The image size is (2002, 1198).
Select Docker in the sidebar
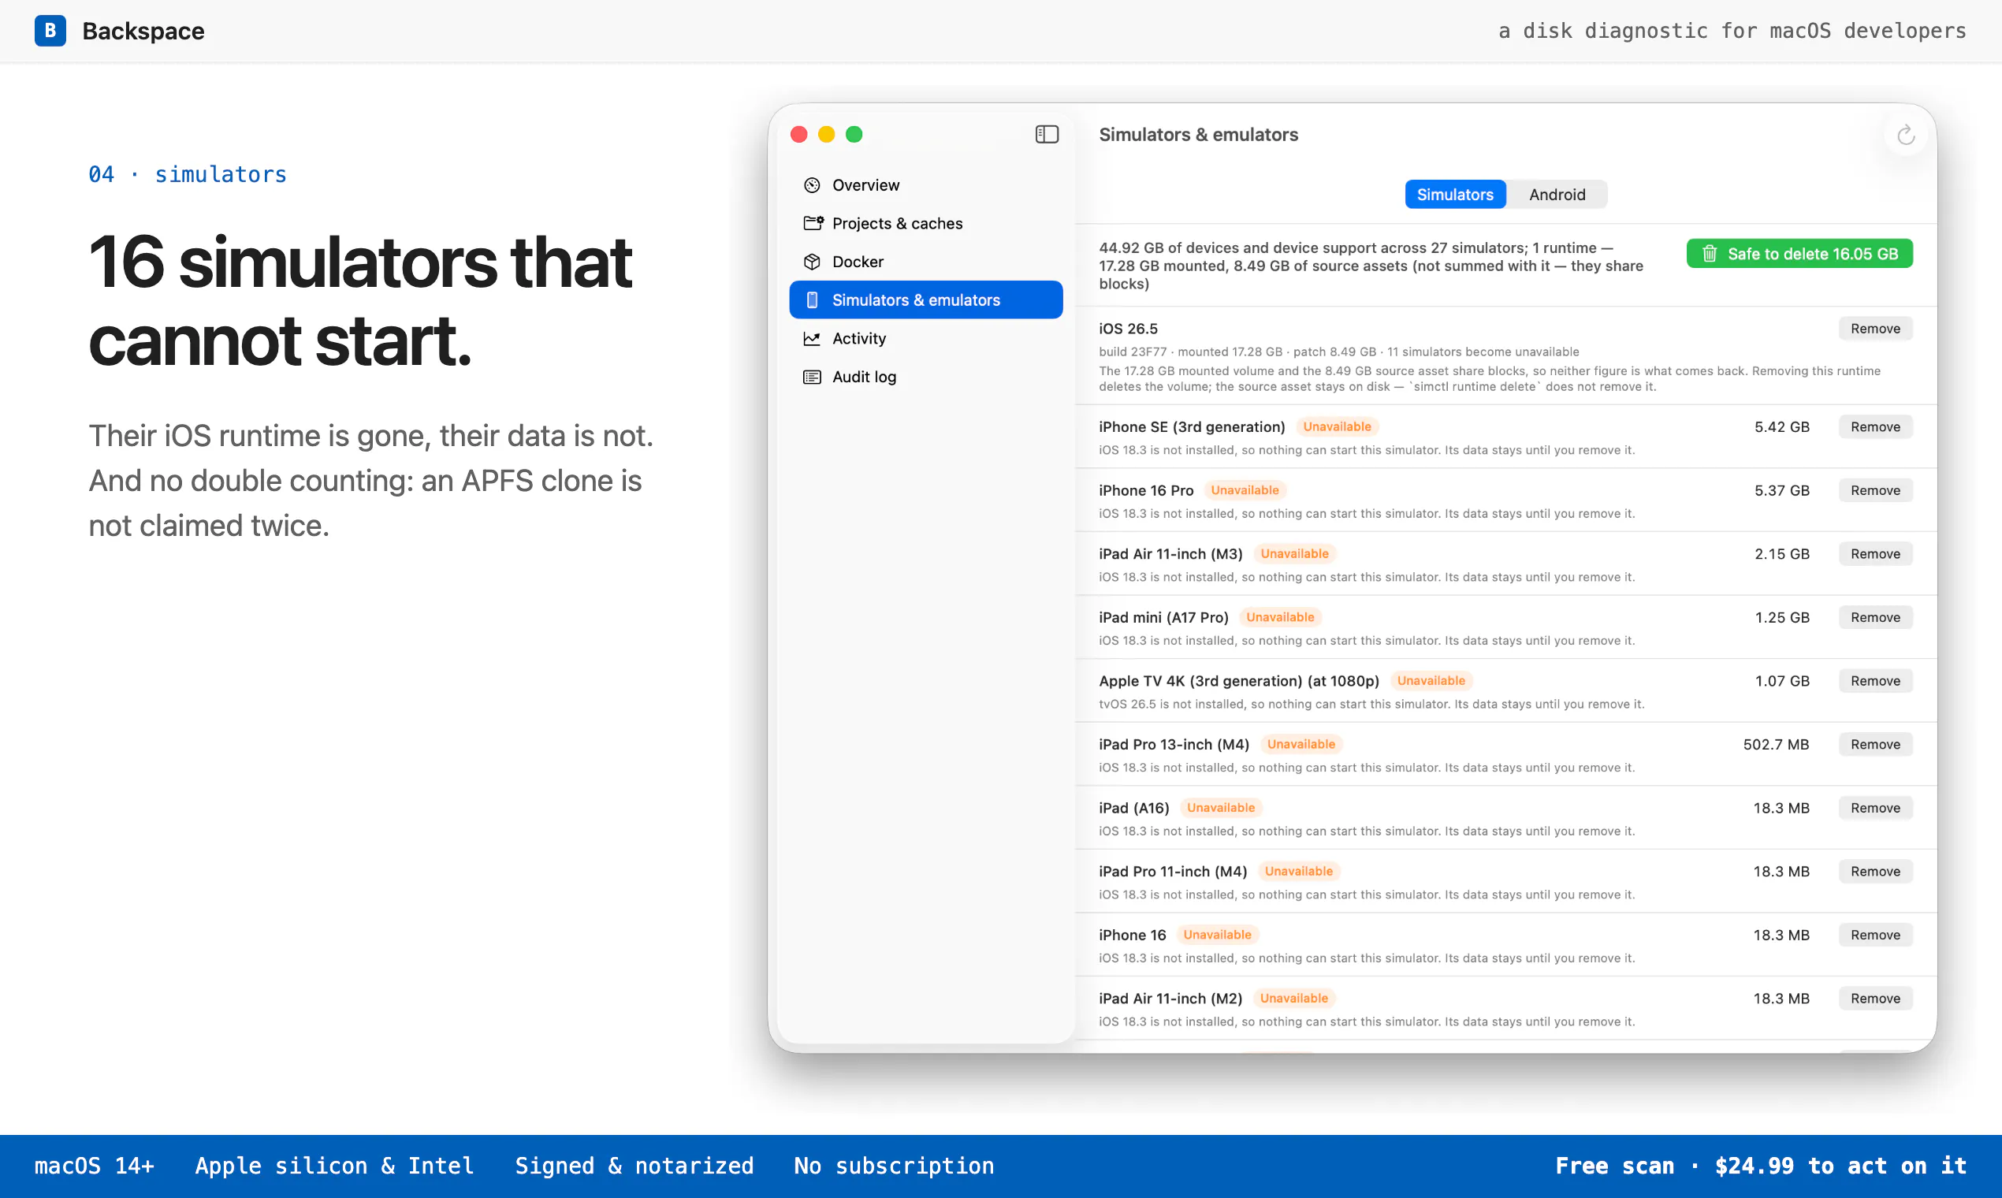926,262
